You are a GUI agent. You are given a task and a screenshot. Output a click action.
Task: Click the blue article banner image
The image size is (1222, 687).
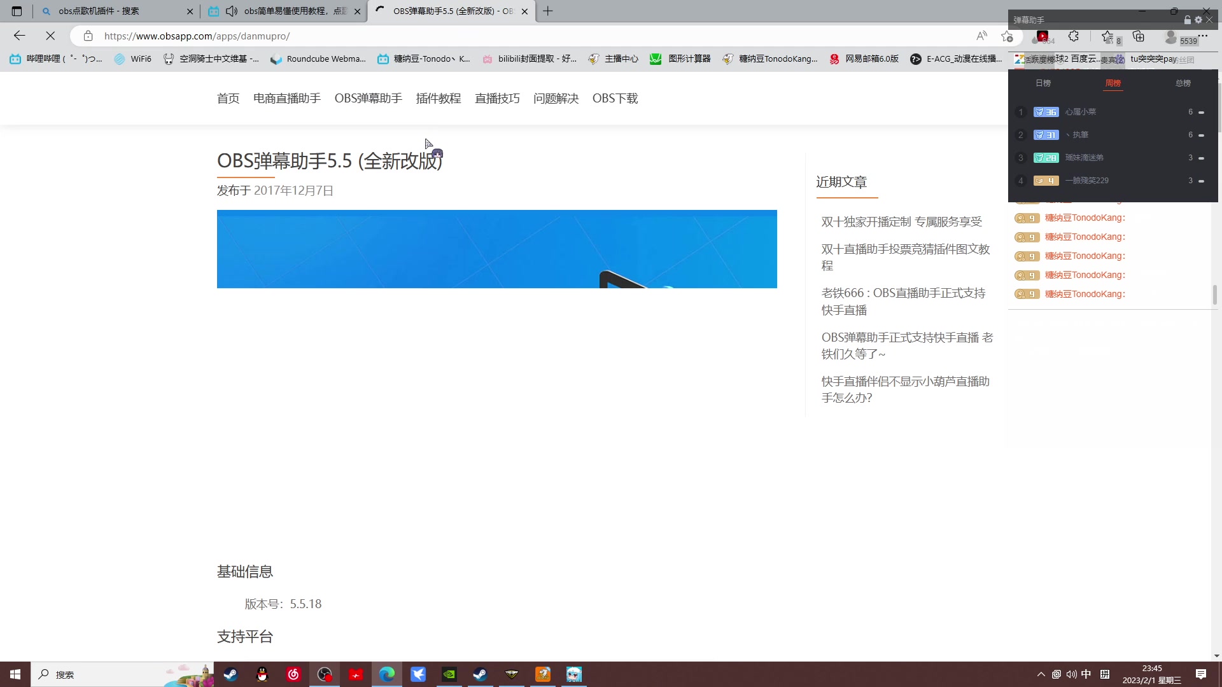496,249
